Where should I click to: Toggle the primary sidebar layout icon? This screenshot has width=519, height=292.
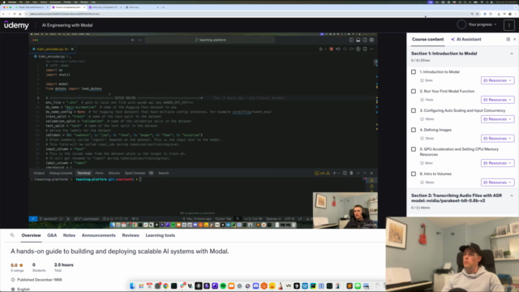351,40
